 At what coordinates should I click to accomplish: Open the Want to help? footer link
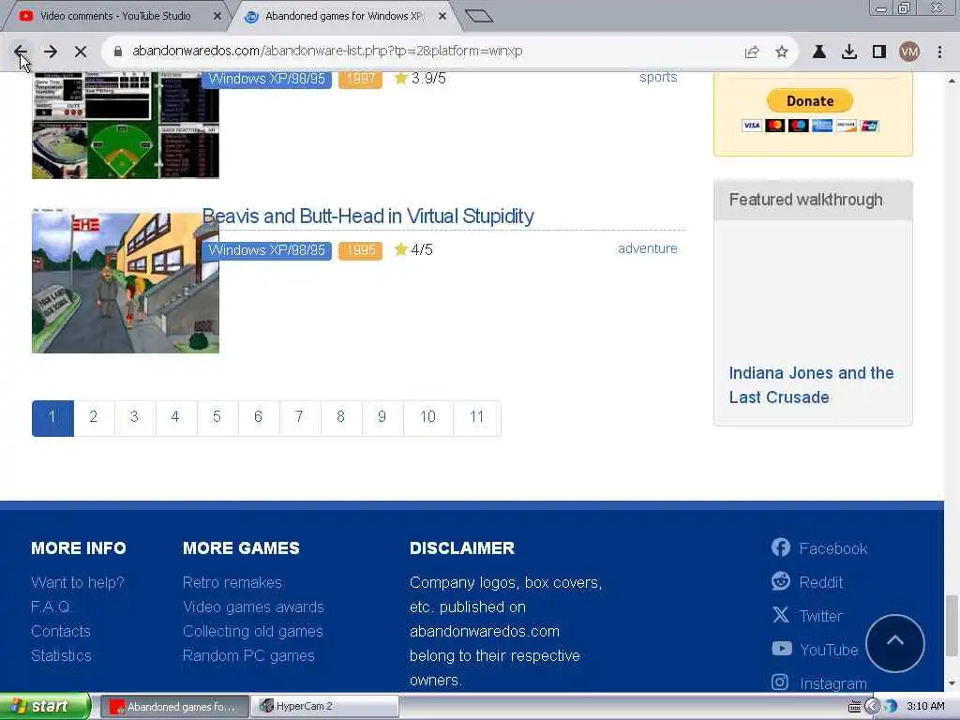pyautogui.click(x=78, y=582)
